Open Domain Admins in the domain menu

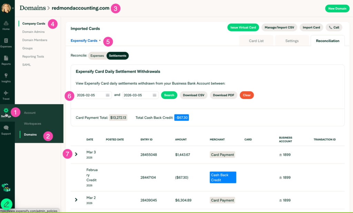point(33,32)
